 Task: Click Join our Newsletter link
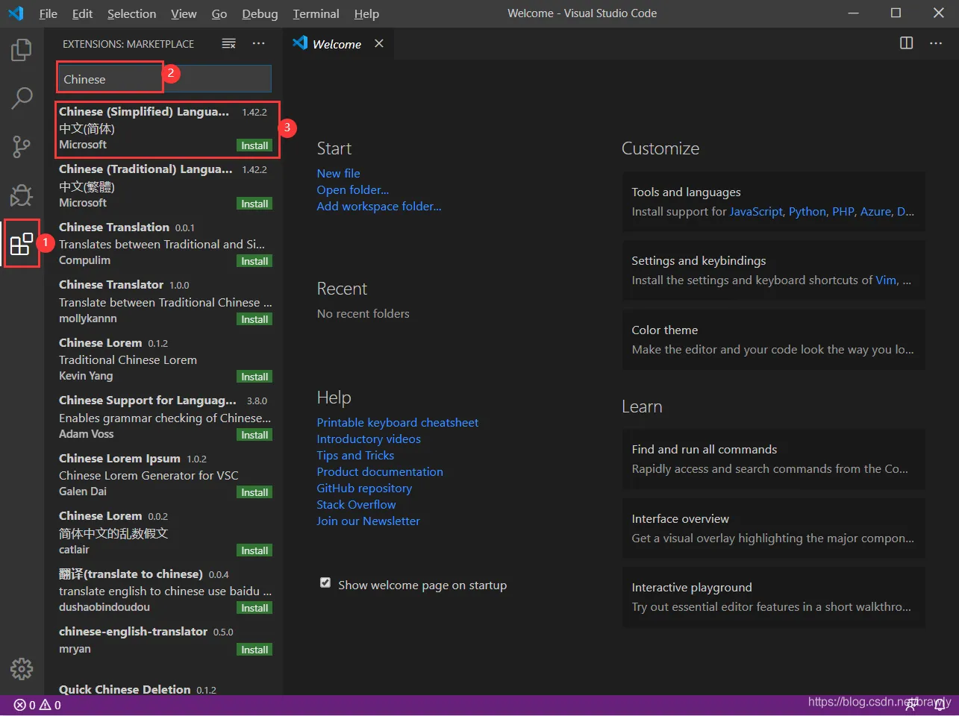click(x=368, y=521)
